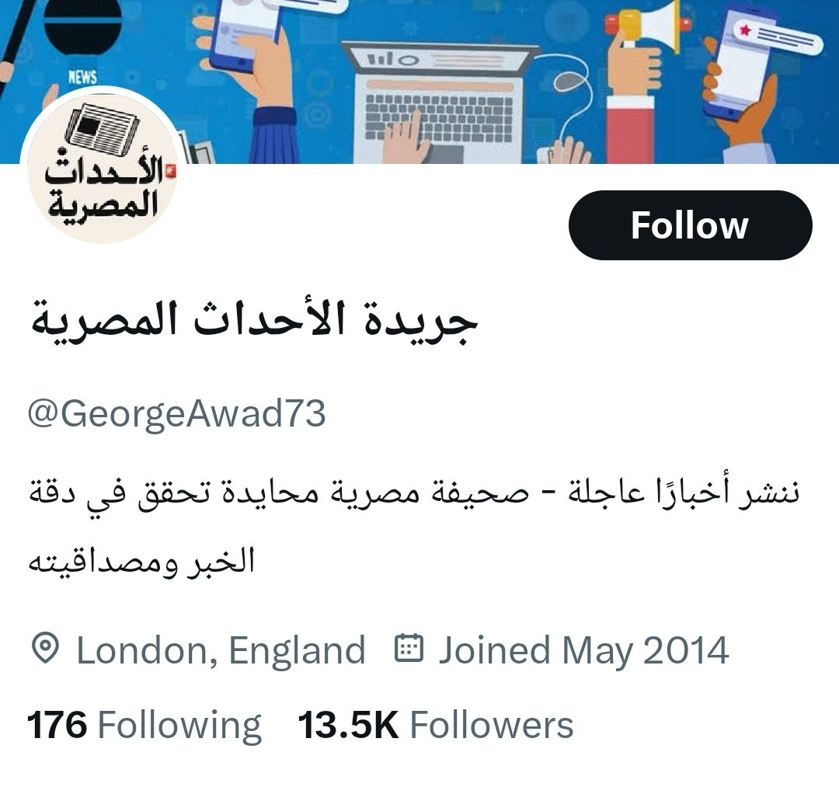Click the newspaper icon in avatar

[102, 128]
